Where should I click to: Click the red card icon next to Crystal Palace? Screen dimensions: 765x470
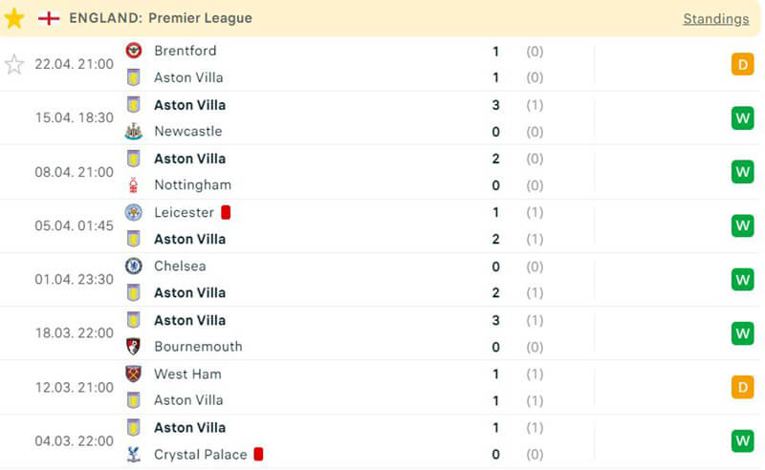pos(258,454)
